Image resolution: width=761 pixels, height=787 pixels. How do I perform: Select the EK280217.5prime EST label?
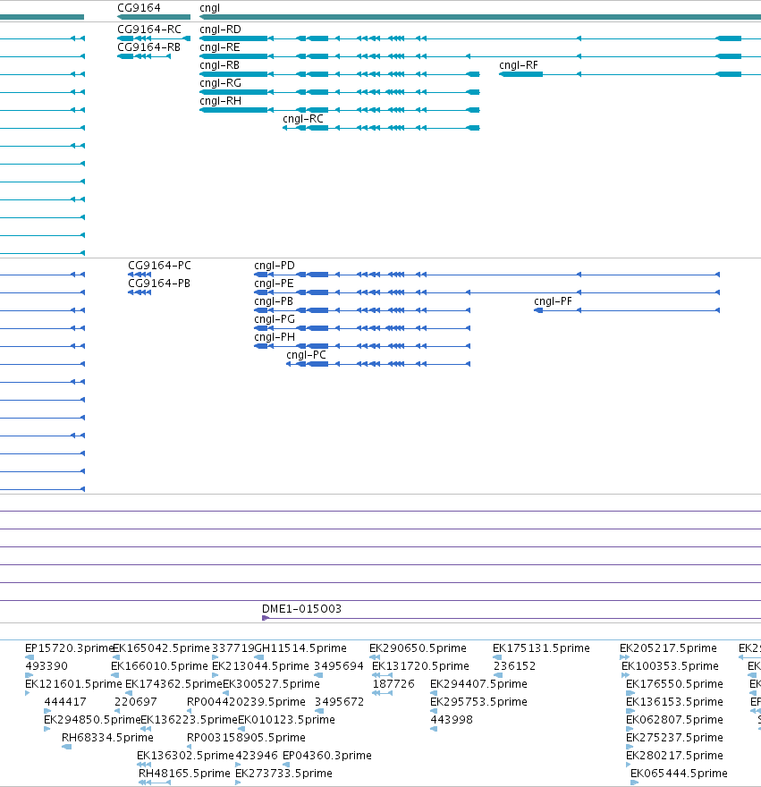point(674,756)
